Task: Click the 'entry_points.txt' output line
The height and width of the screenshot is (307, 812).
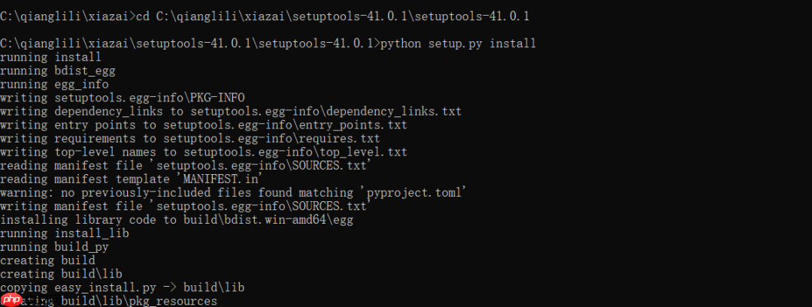Action: pyautogui.click(x=203, y=125)
